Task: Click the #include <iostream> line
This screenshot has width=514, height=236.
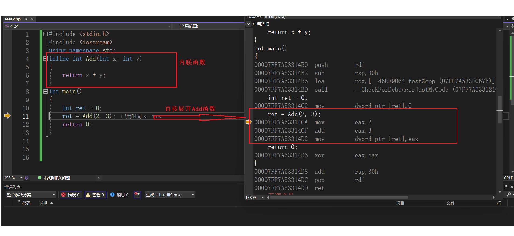Action: 81,42
